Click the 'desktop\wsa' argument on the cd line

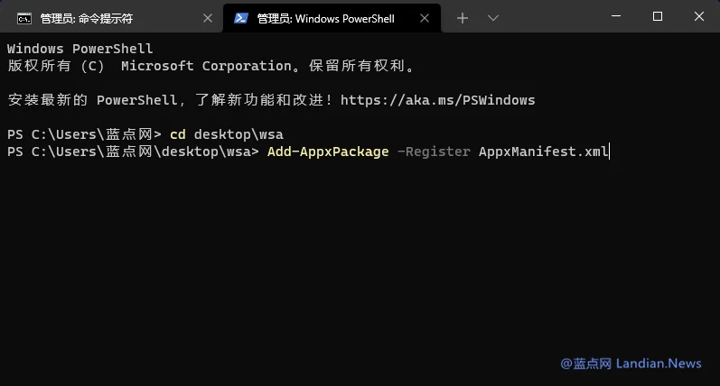click(238, 134)
